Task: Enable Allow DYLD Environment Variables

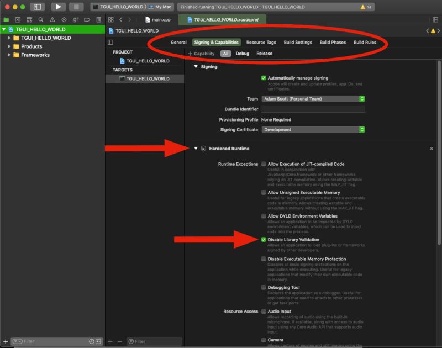Action: [x=264, y=216]
